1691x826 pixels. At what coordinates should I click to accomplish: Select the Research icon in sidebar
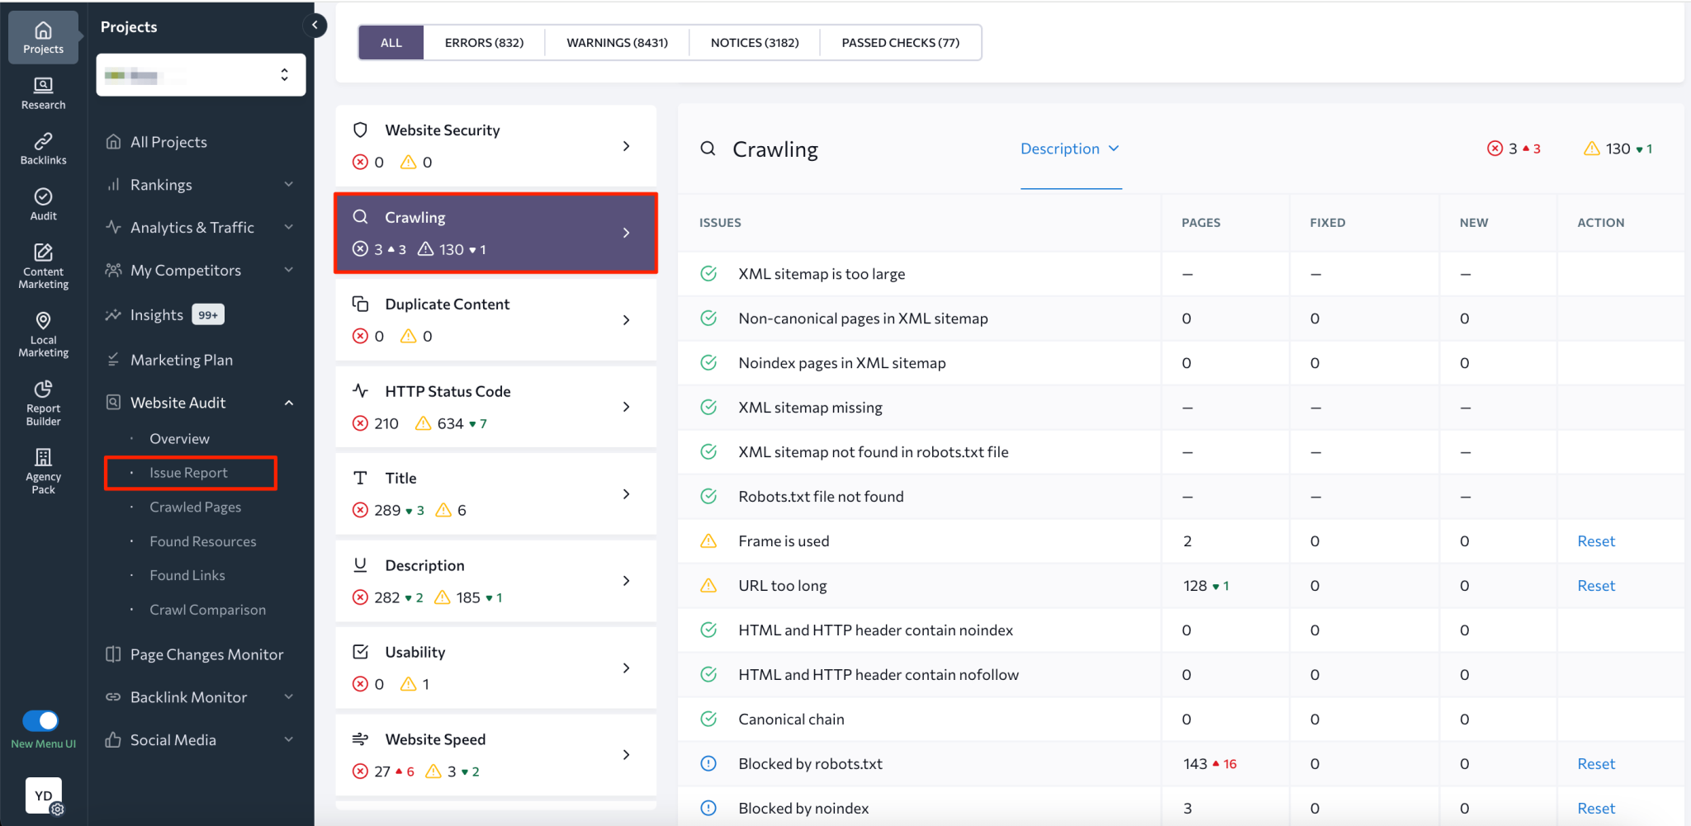42,92
